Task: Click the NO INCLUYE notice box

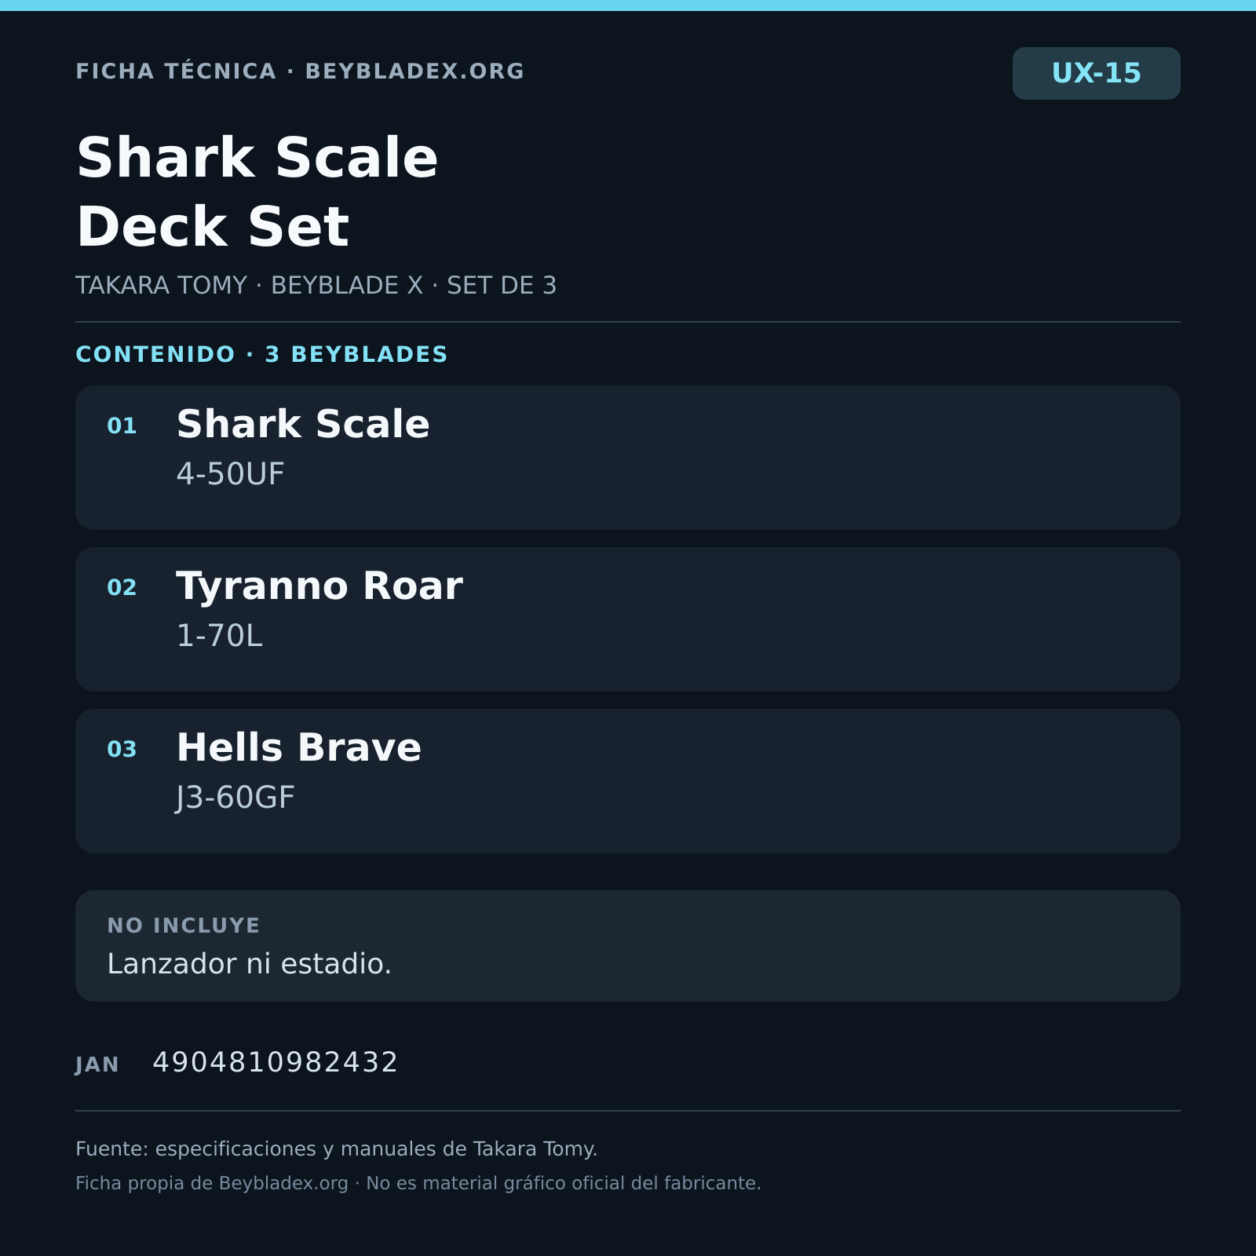Action: [x=628, y=946]
